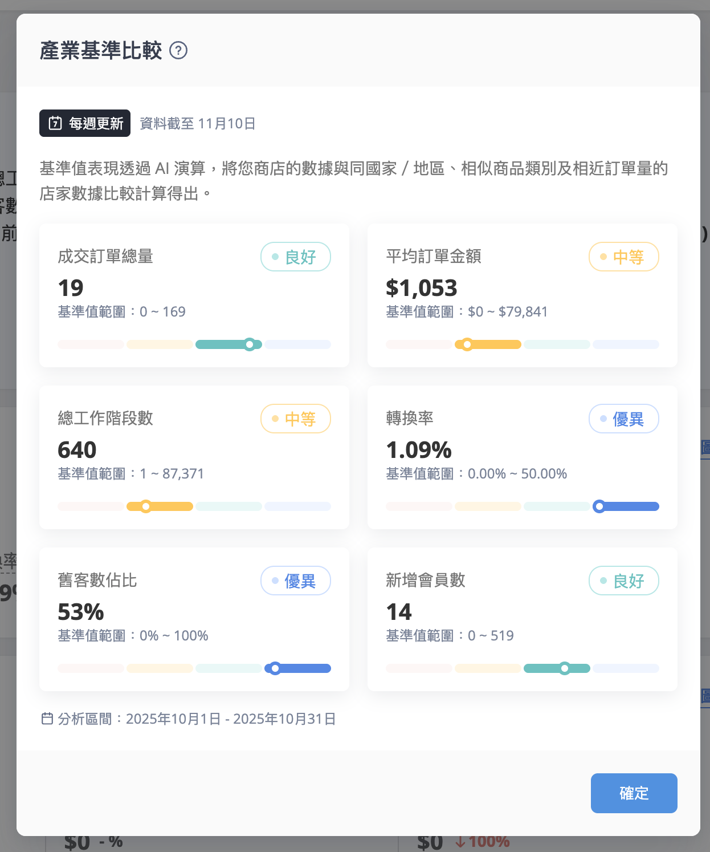Click the 轉換率 card title
The width and height of the screenshot is (710, 852).
[410, 419]
